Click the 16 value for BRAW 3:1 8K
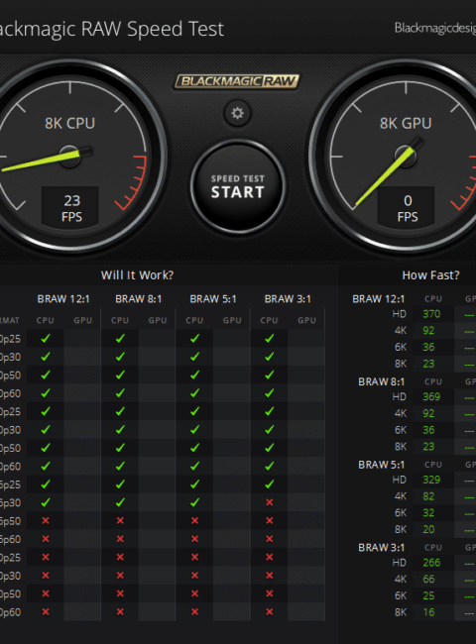The height and width of the screenshot is (644, 476). coord(428,612)
